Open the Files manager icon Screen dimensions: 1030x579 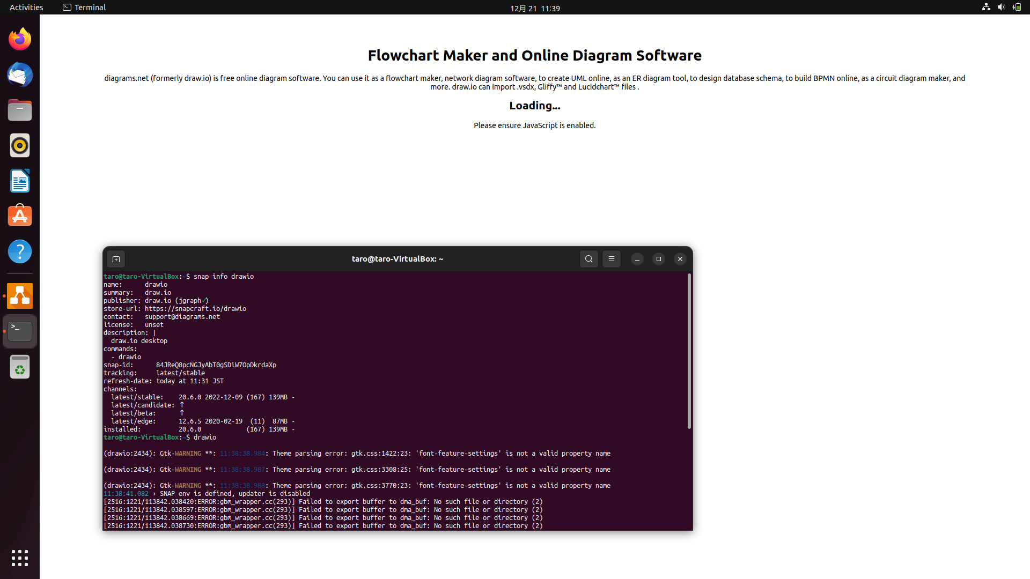[20, 110]
